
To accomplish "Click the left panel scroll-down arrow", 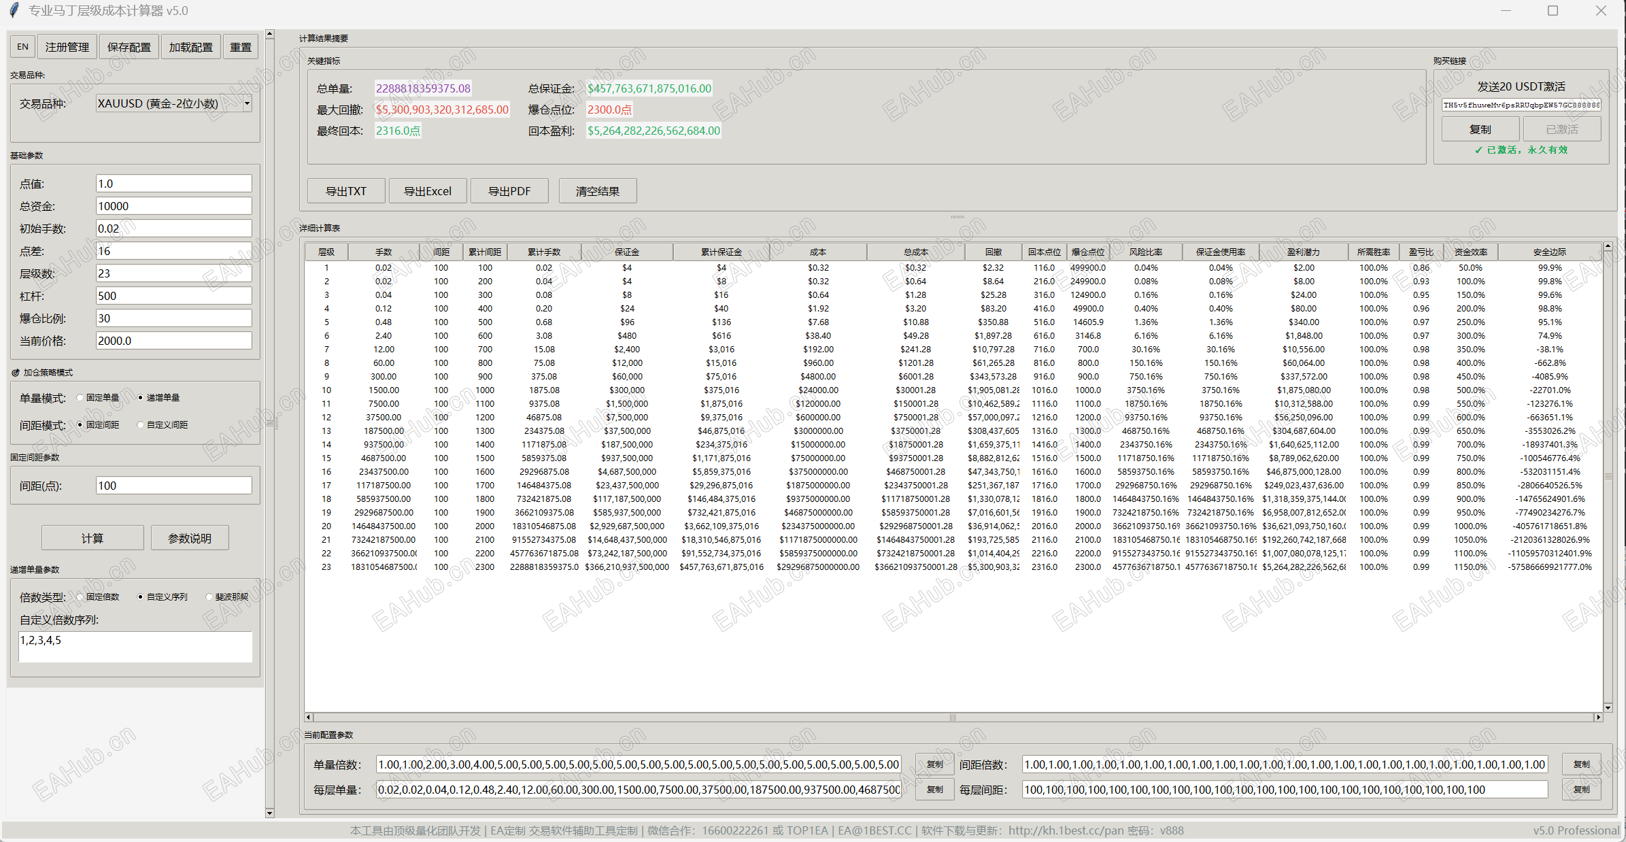I will point(269,813).
